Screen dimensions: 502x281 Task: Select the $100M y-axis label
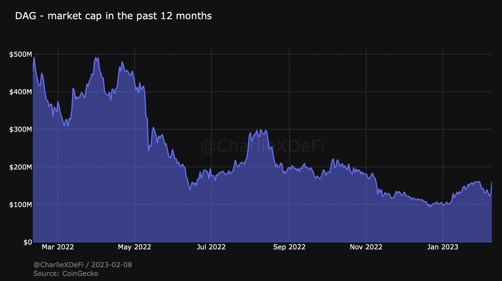click(20, 205)
